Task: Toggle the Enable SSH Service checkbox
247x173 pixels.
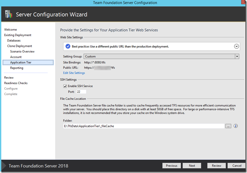Action: pyautogui.click(x=65, y=86)
